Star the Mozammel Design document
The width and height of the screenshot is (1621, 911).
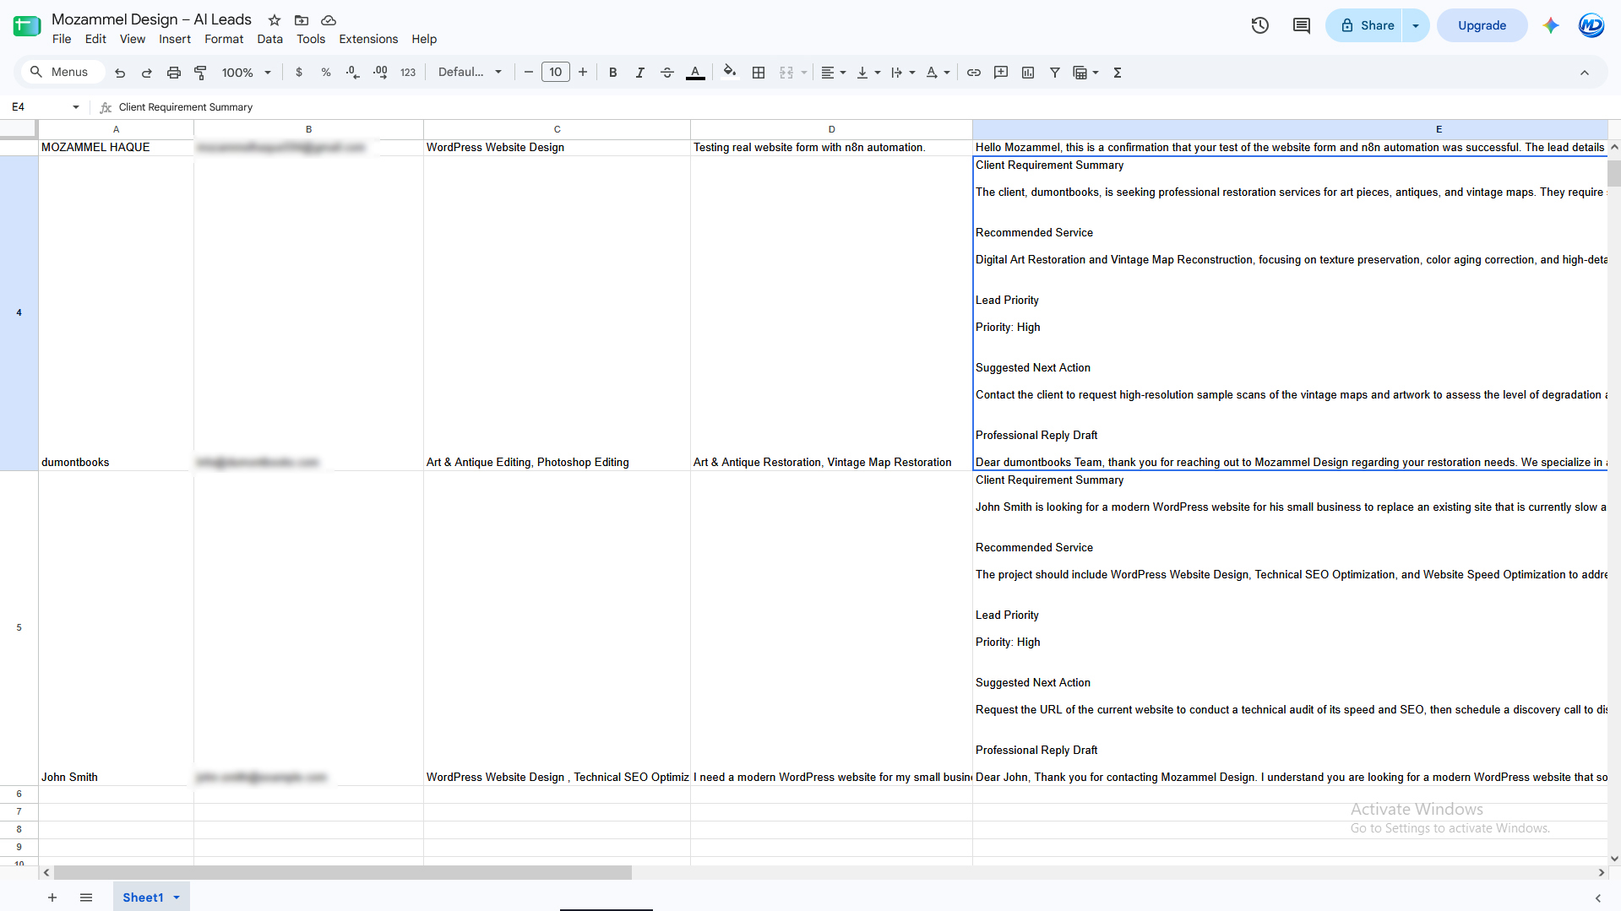coord(275,19)
